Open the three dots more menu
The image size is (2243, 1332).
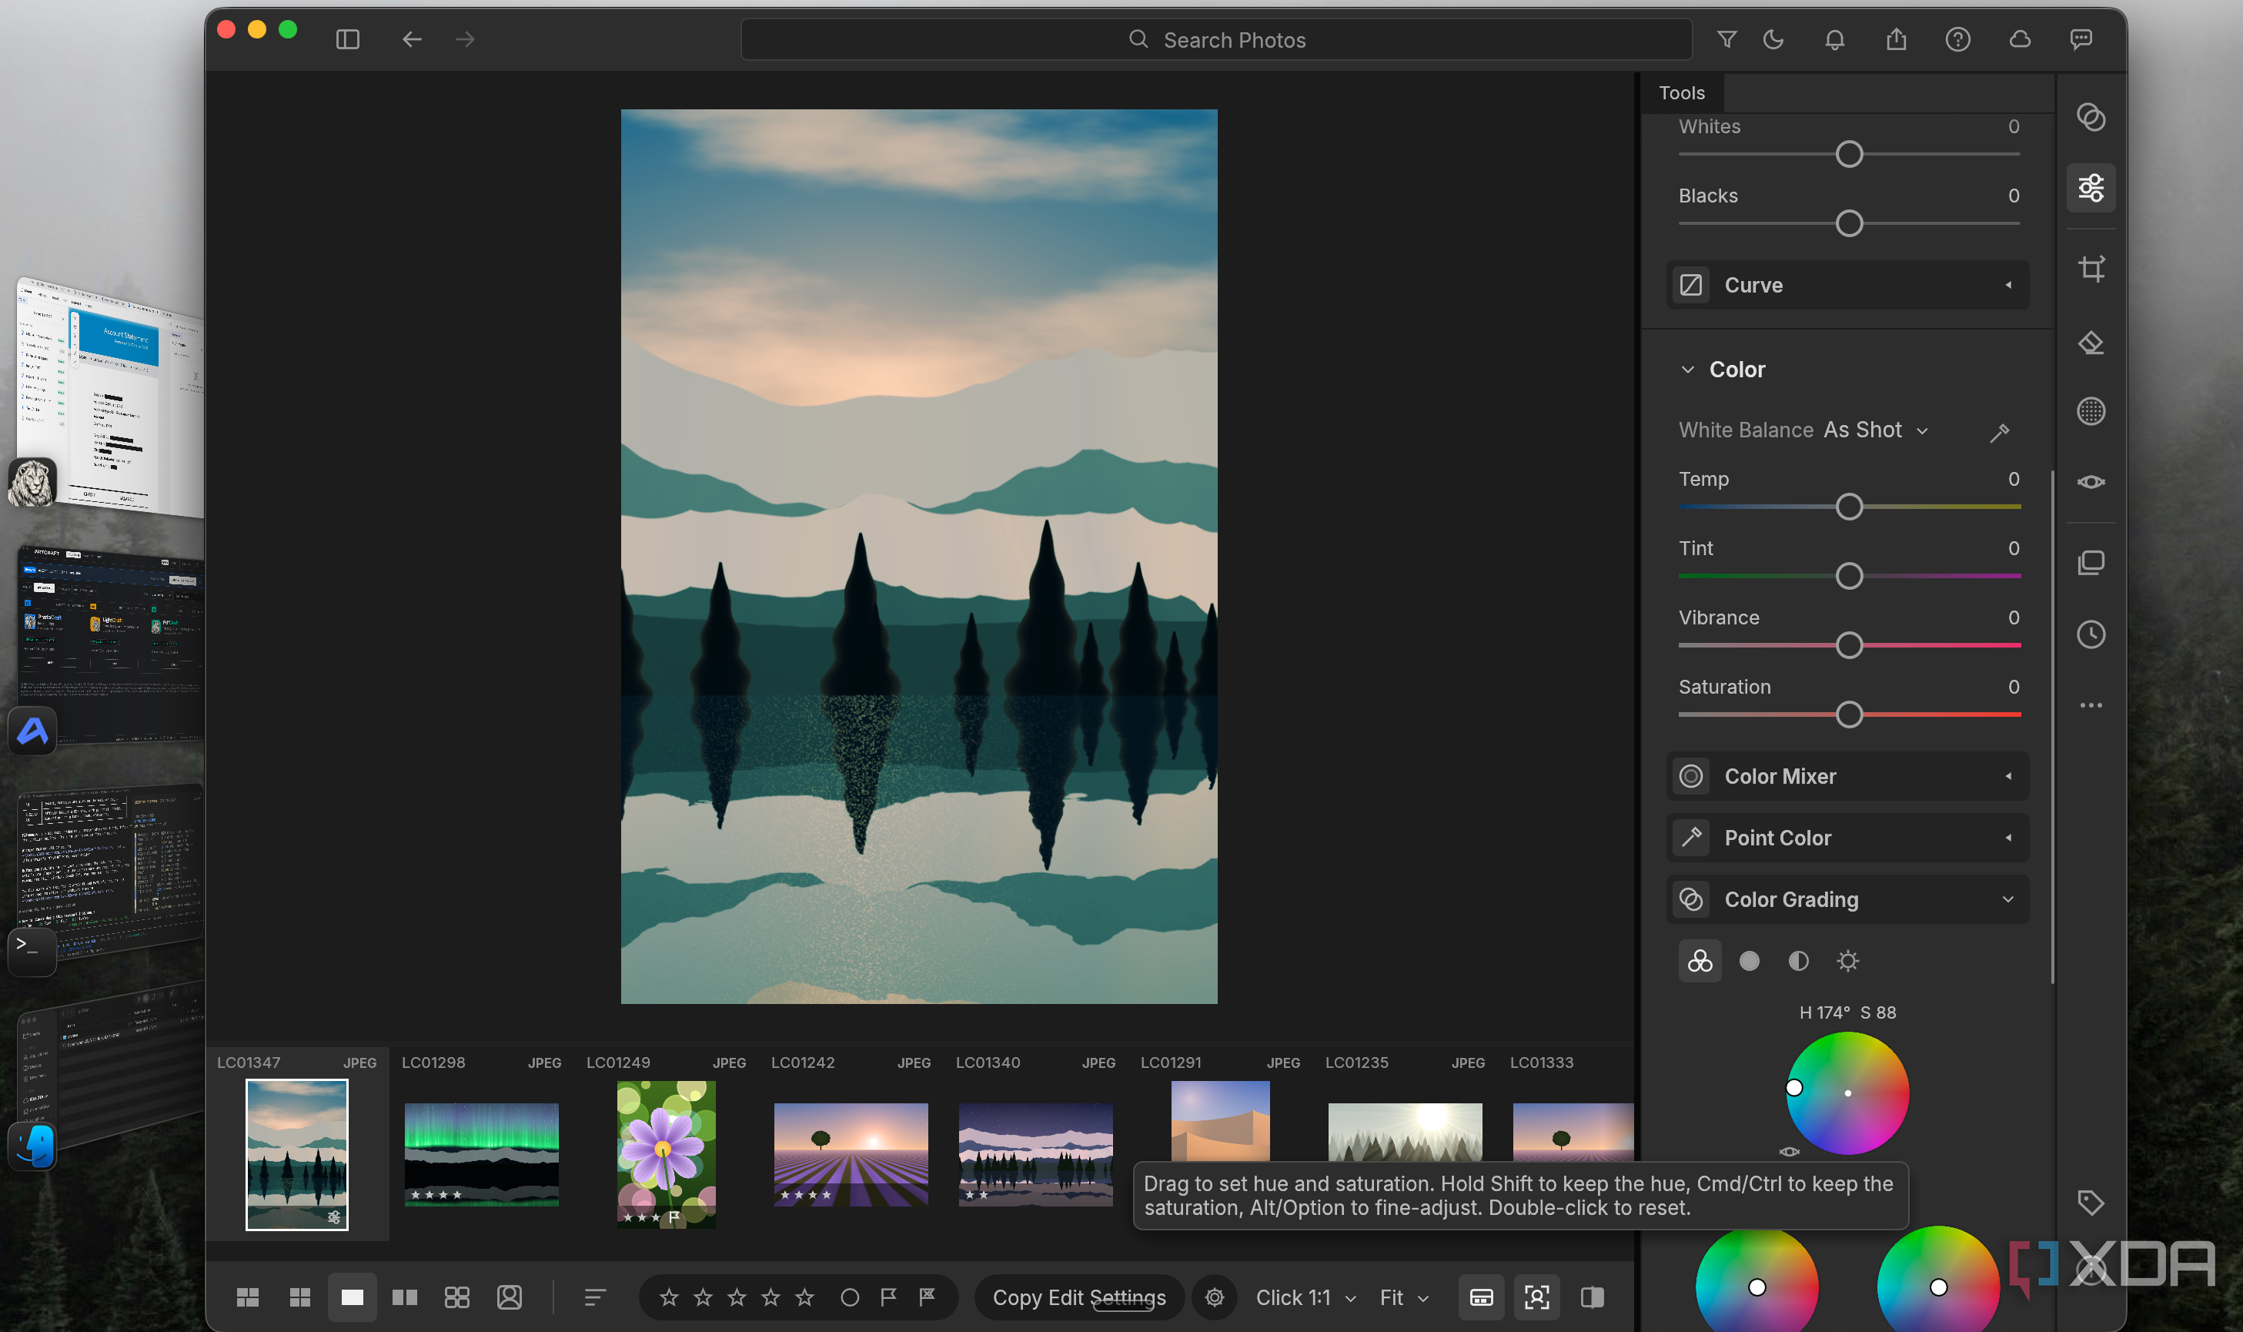[2091, 705]
